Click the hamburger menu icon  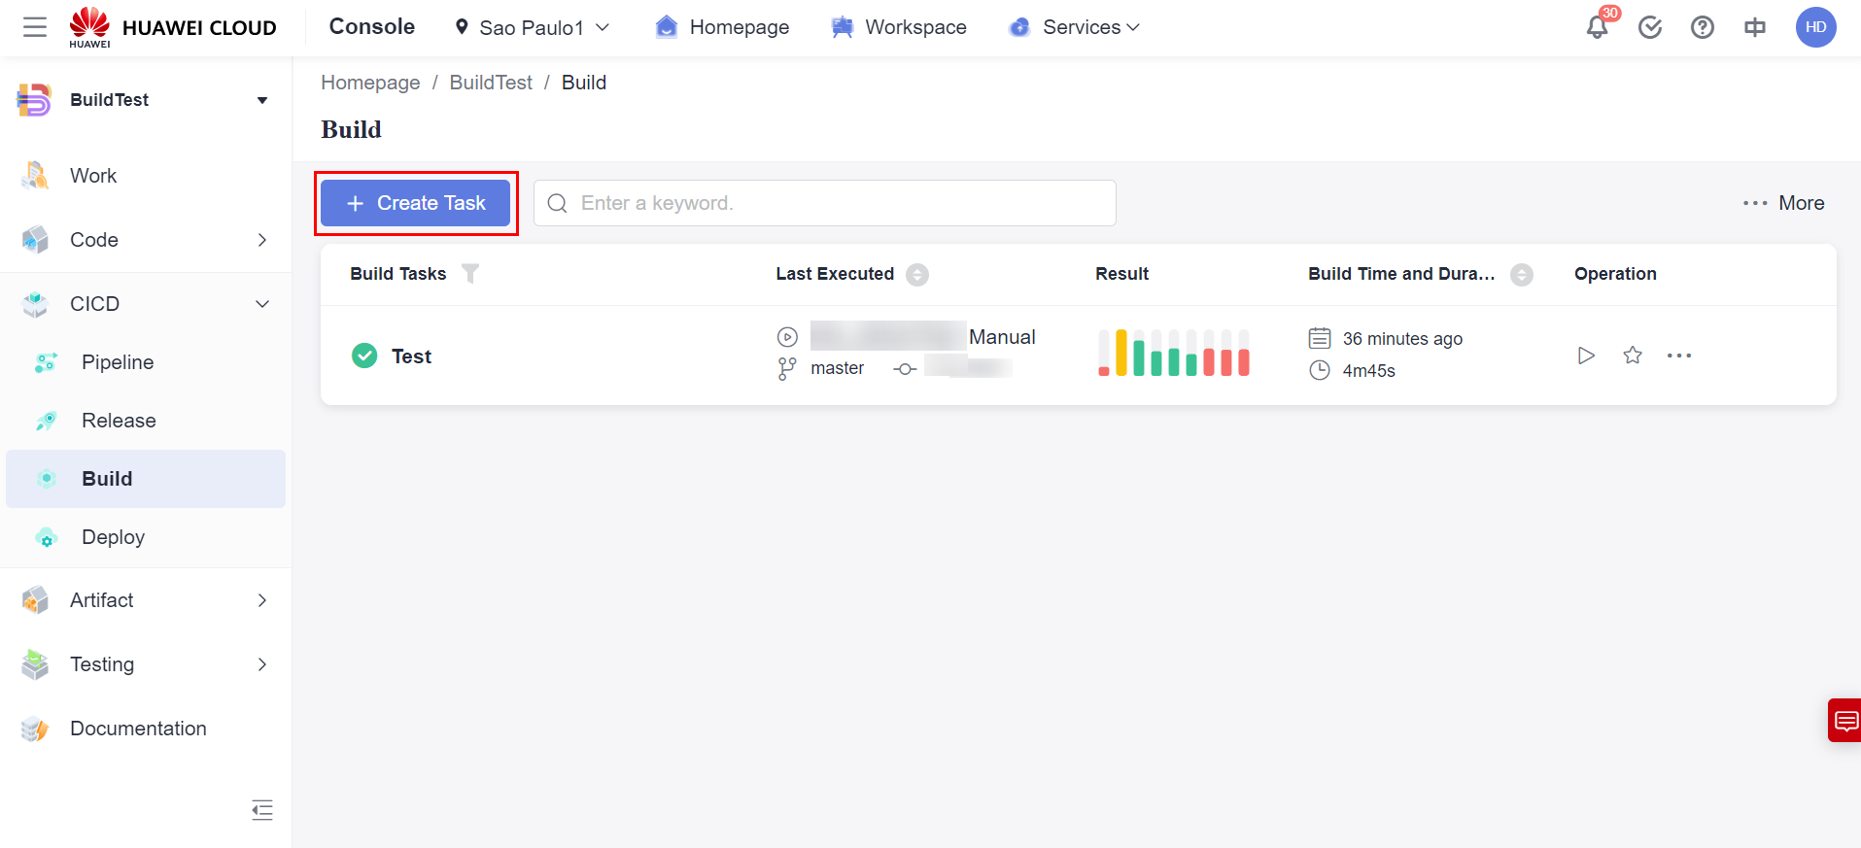(x=35, y=27)
